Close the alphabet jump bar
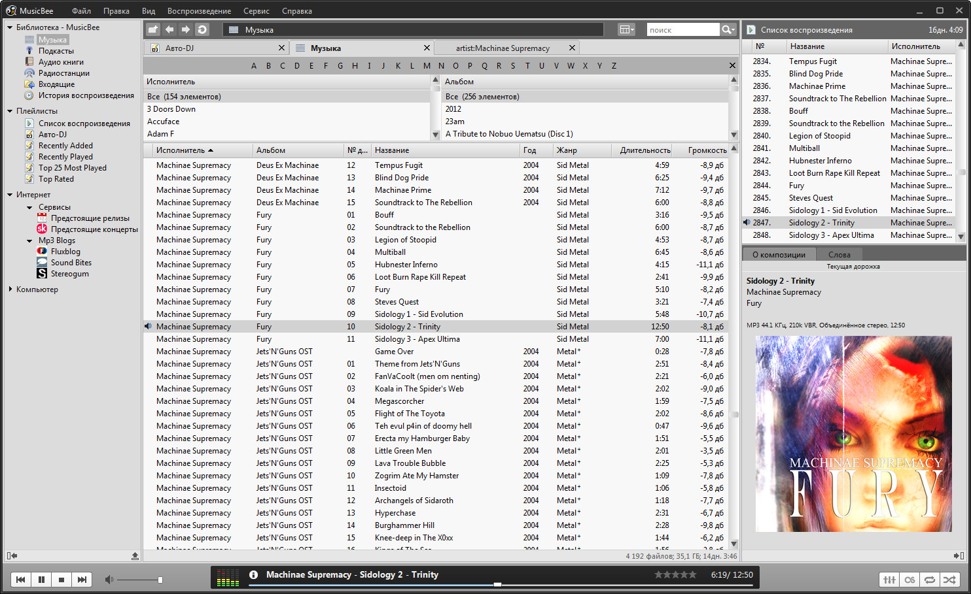The width and height of the screenshot is (971, 594). click(732, 65)
